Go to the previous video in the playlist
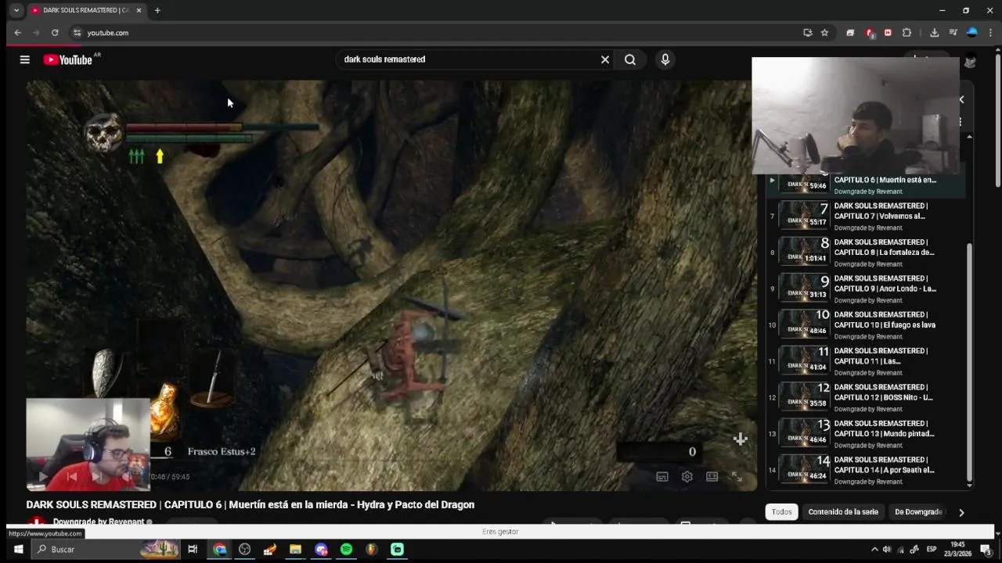 [71, 476]
